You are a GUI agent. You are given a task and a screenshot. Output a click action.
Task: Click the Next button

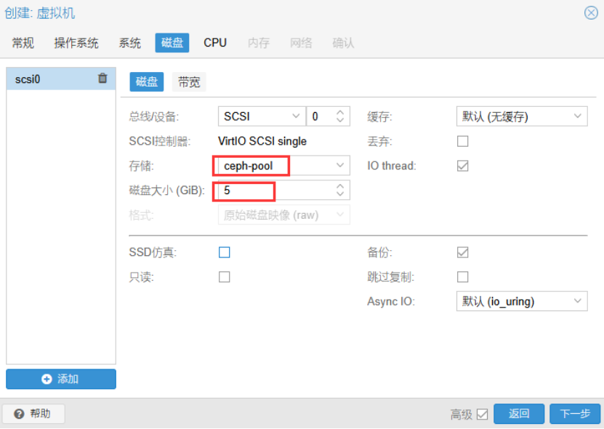pos(574,414)
